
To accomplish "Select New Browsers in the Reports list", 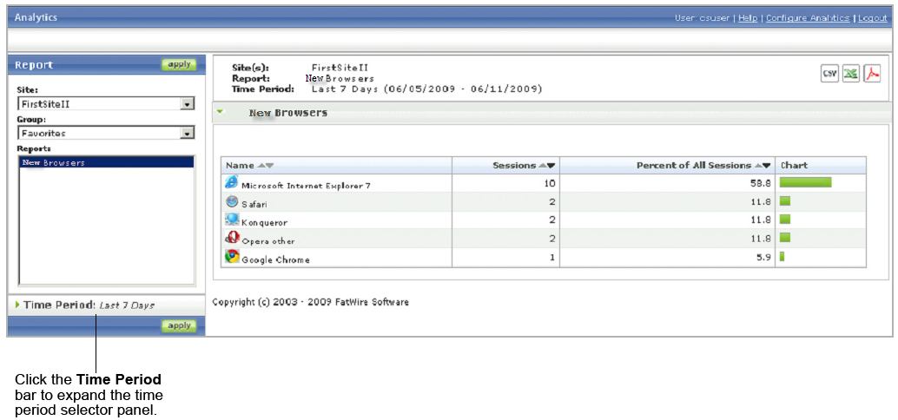I will coord(107,162).
